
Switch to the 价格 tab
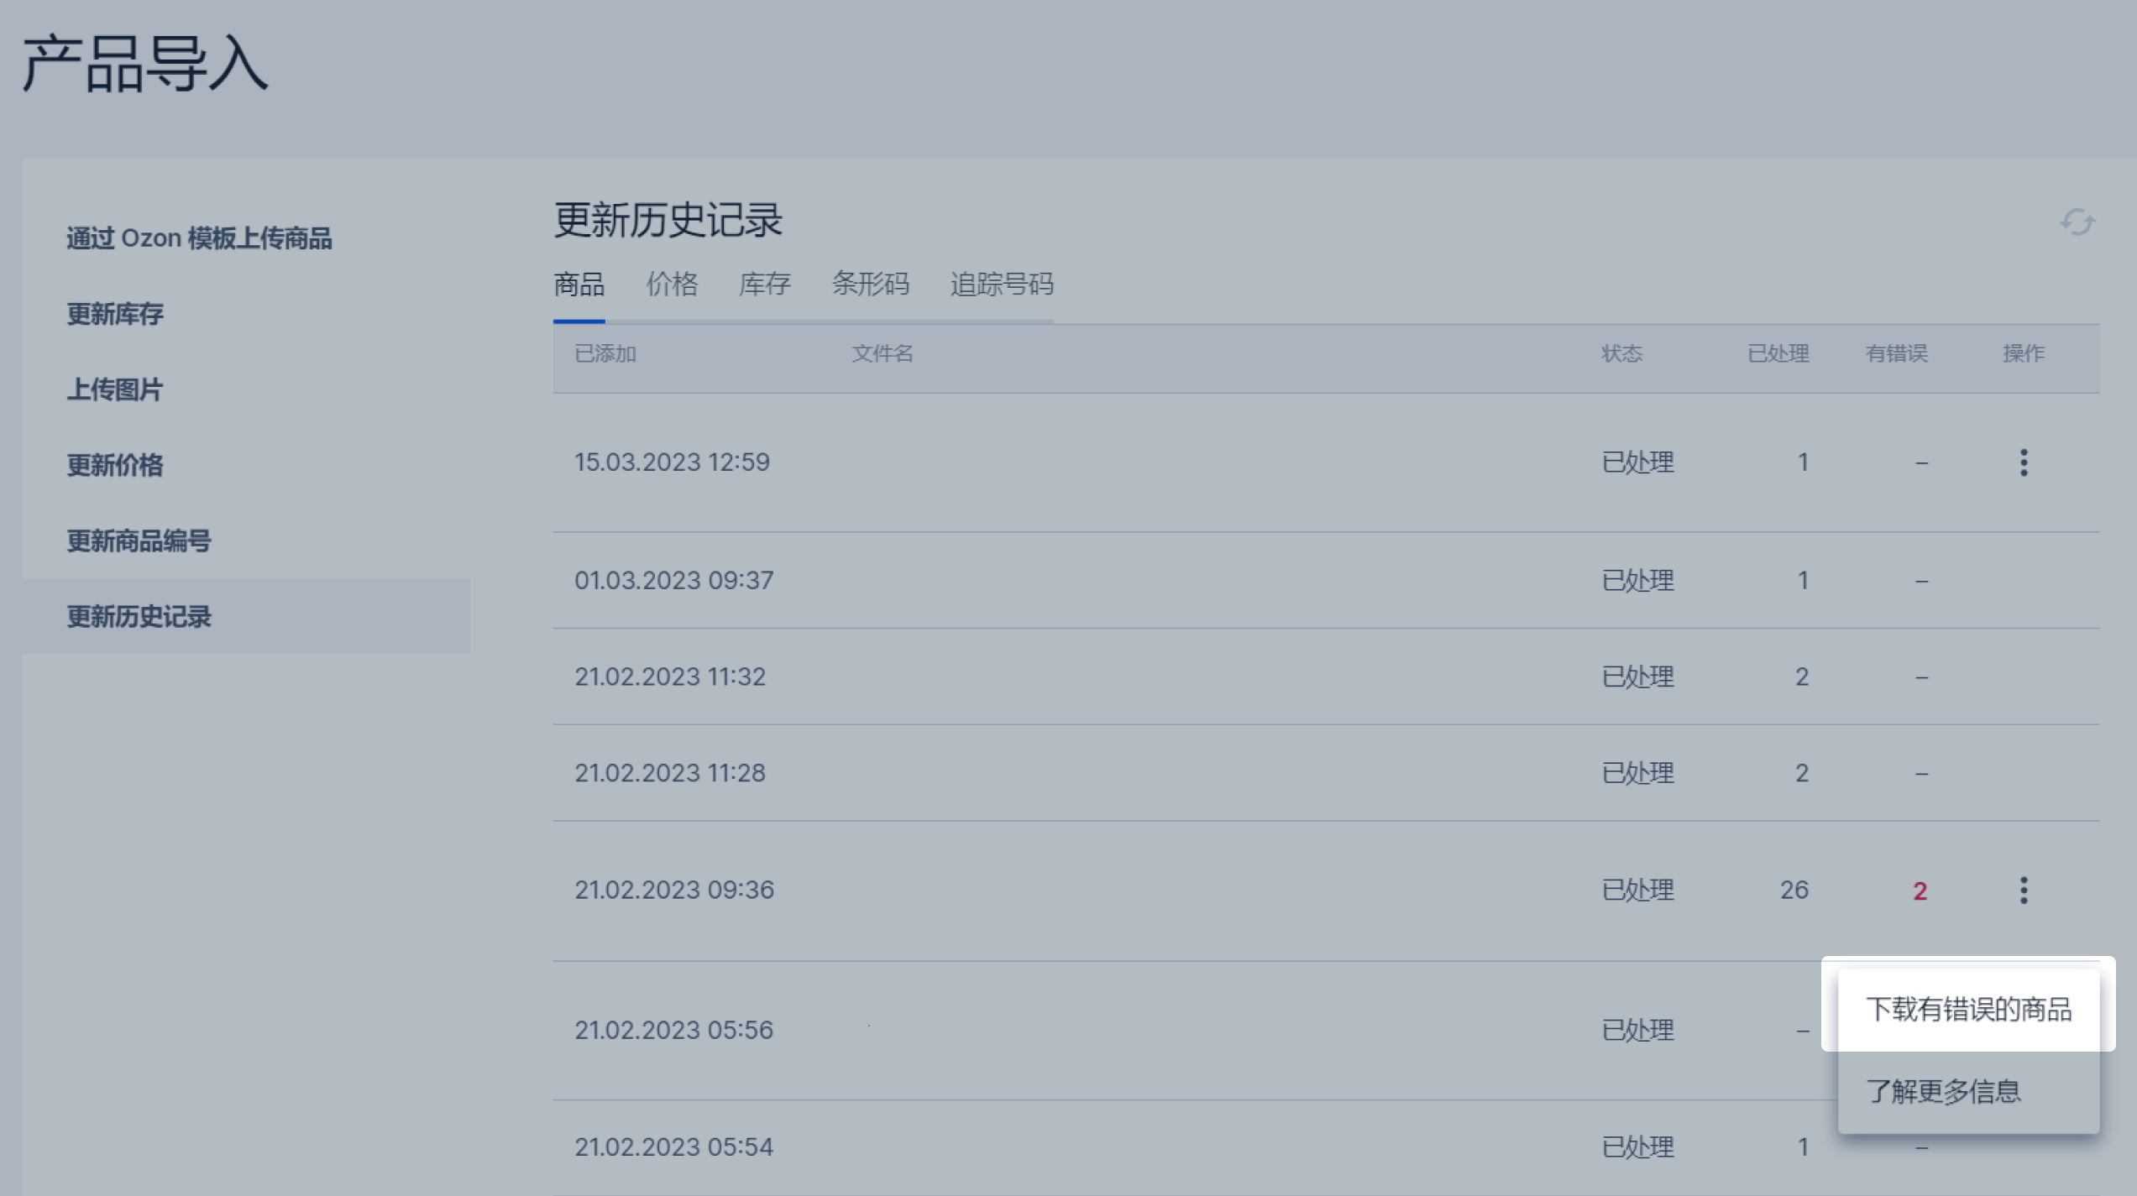(x=672, y=285)
